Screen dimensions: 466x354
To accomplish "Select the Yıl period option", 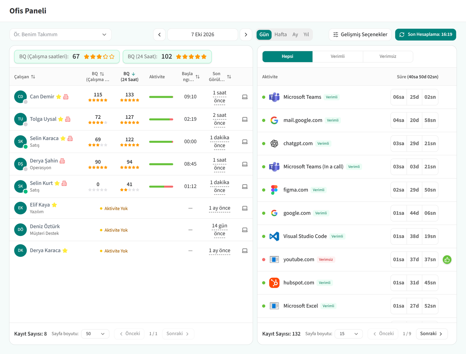I will click(306, 35).
